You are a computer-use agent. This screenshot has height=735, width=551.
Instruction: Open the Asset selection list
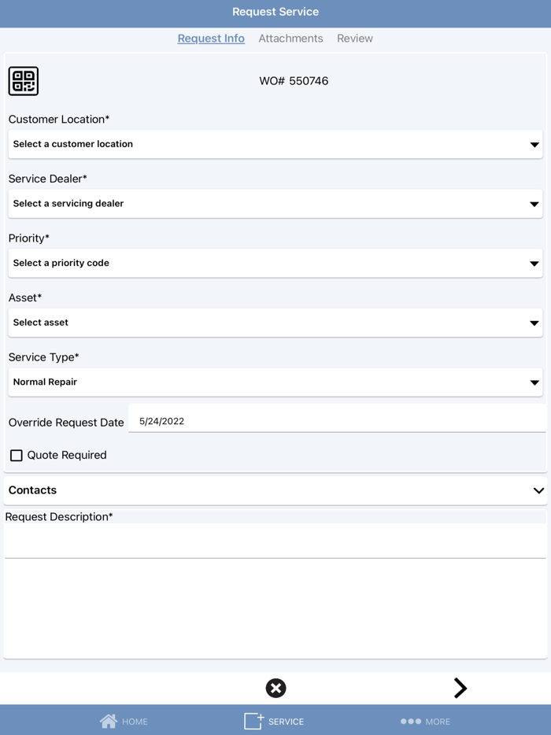point(275,323)
